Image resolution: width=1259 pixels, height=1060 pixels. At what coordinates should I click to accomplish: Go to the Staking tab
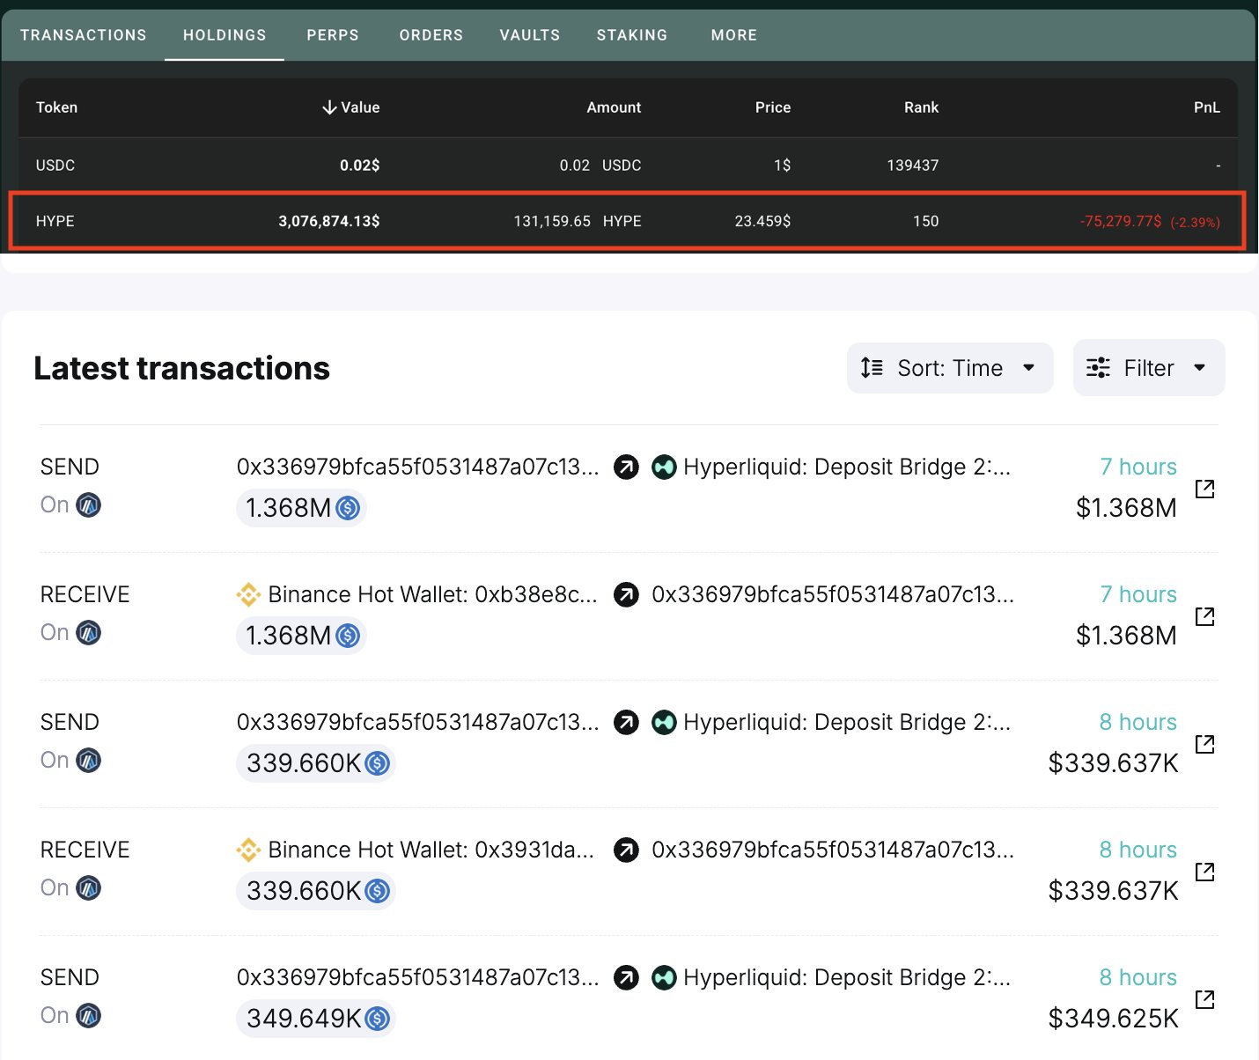click(631, 35)
